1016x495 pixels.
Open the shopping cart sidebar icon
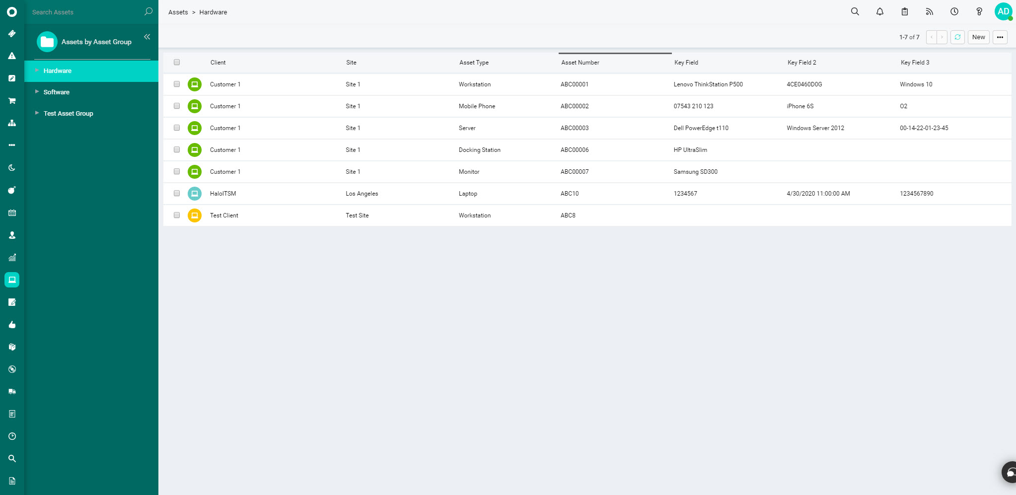pos(12,101)
